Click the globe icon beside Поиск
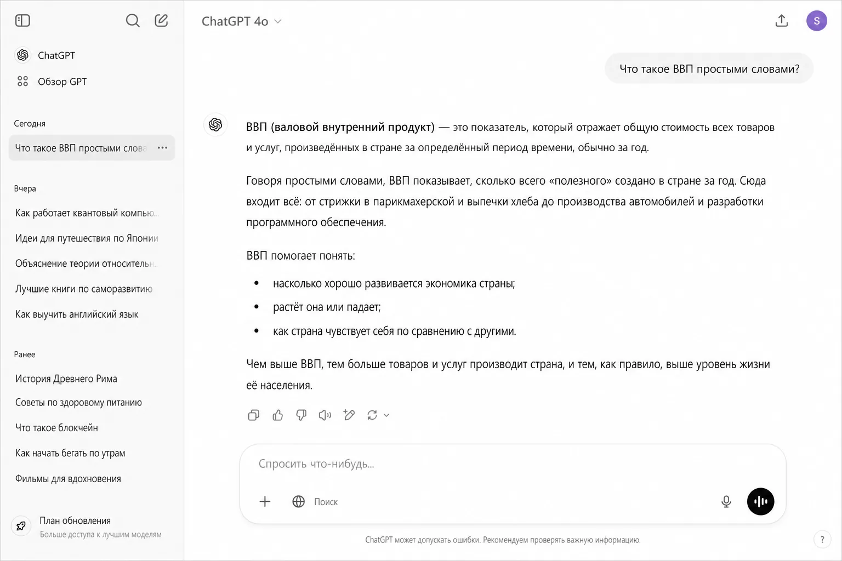This screenshot has width=842, height=561. point(298,501)
